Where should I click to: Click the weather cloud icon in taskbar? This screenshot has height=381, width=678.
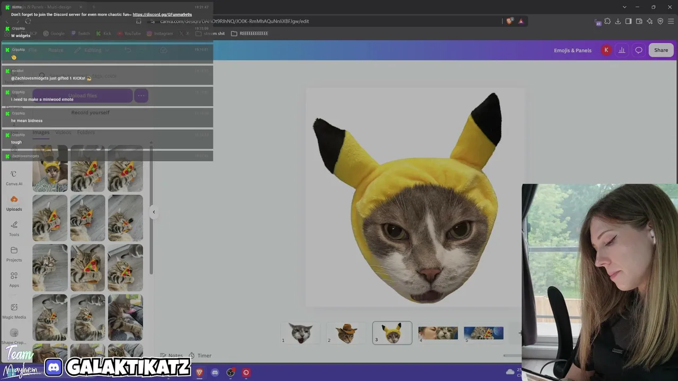coord(510,372)
